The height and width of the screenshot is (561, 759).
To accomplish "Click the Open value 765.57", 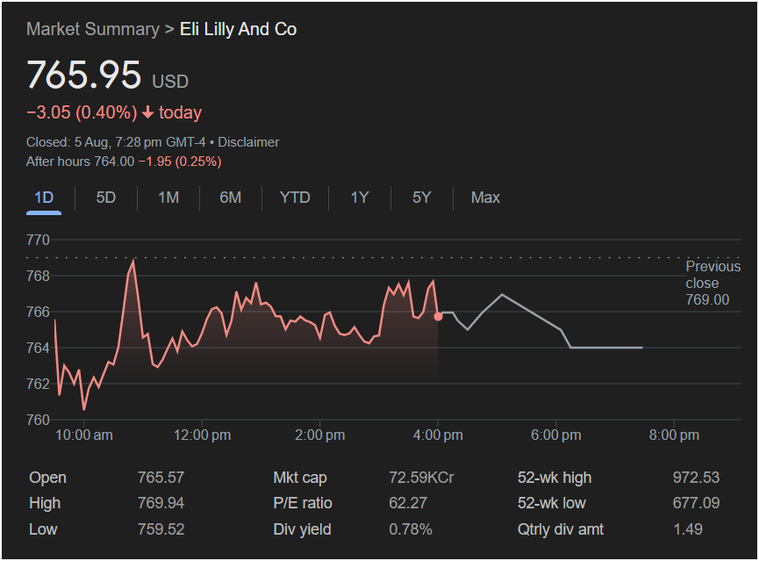I will coord(161,478).
